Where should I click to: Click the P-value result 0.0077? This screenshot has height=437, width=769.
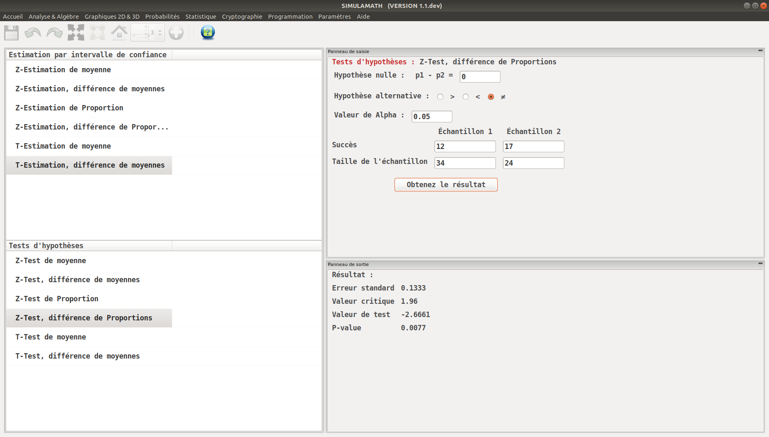coord(413,328)
